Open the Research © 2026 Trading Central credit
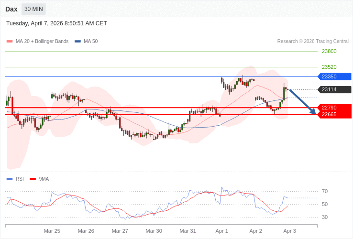Screen dimensions: 353x239 [313, 42]
